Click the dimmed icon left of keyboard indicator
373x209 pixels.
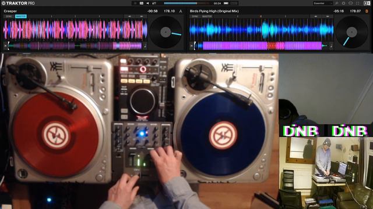135,3
